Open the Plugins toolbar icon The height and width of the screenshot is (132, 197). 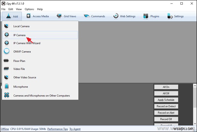tap(146, 16)
